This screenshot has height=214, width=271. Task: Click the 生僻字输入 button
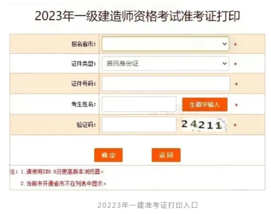(x=205, y=105)
